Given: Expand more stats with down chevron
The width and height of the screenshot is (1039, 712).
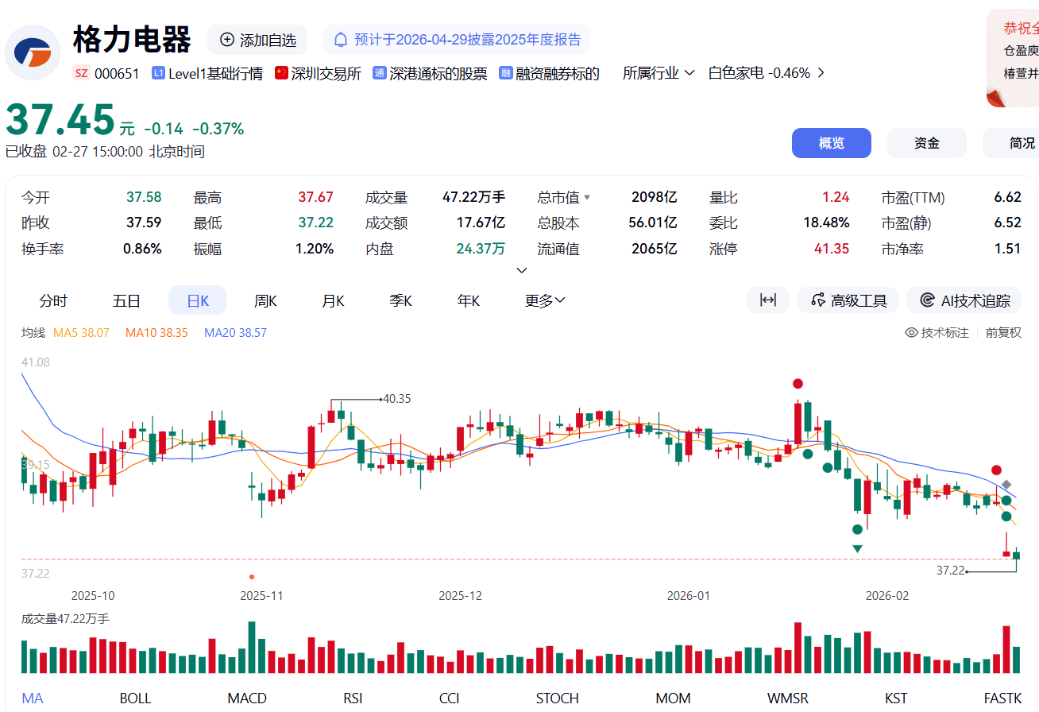Looking at the screenshot, I should 522,270.
